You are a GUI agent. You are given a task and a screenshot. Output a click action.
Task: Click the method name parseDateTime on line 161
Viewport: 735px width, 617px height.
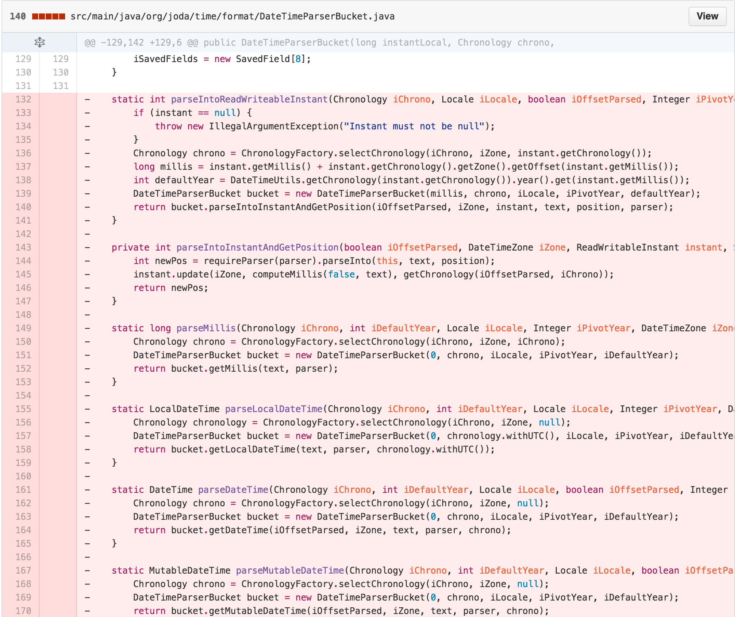point(233,490)
